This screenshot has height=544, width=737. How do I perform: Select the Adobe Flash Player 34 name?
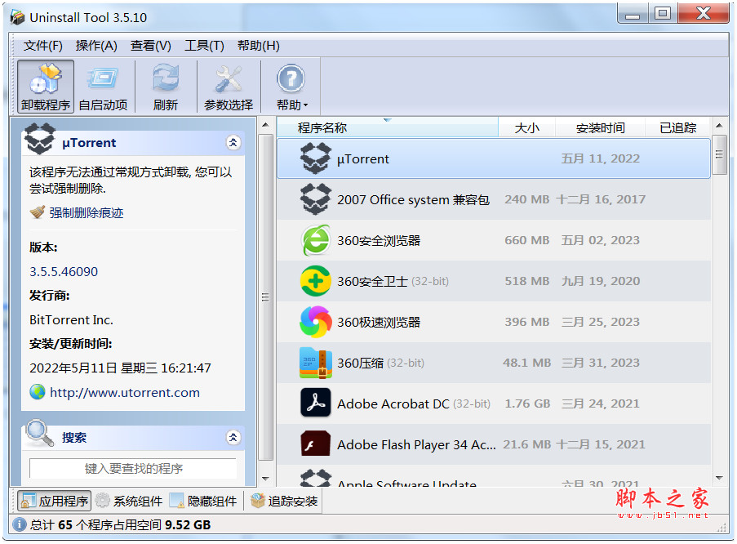coord(416,444)
